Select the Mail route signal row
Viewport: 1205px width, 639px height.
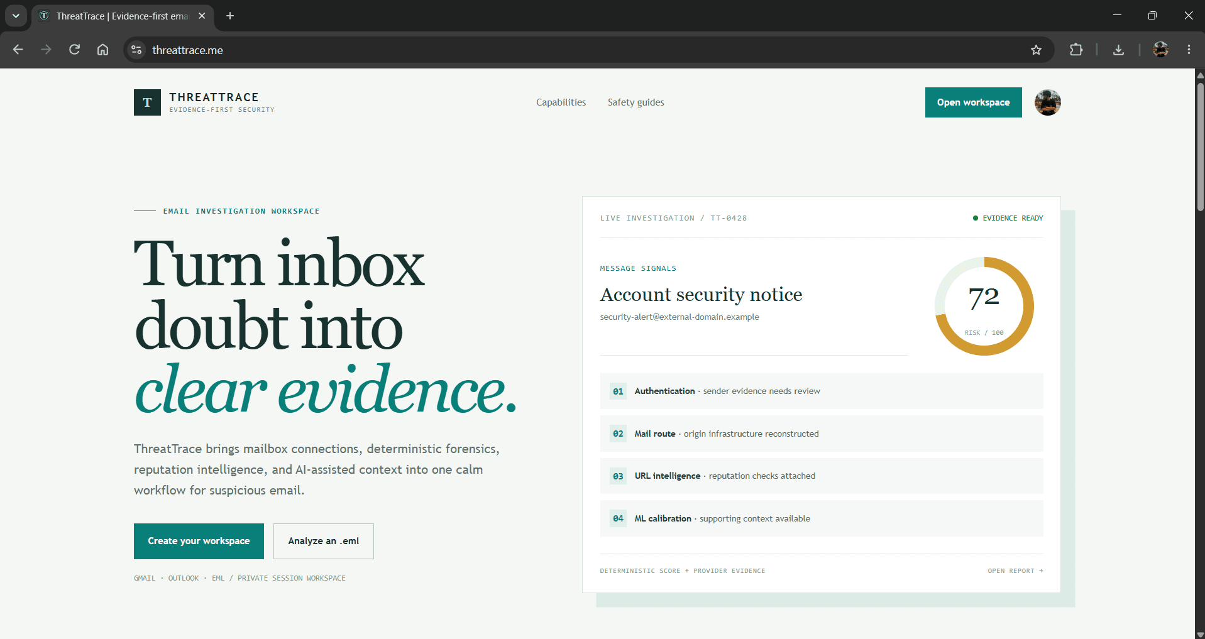[822, 434]
